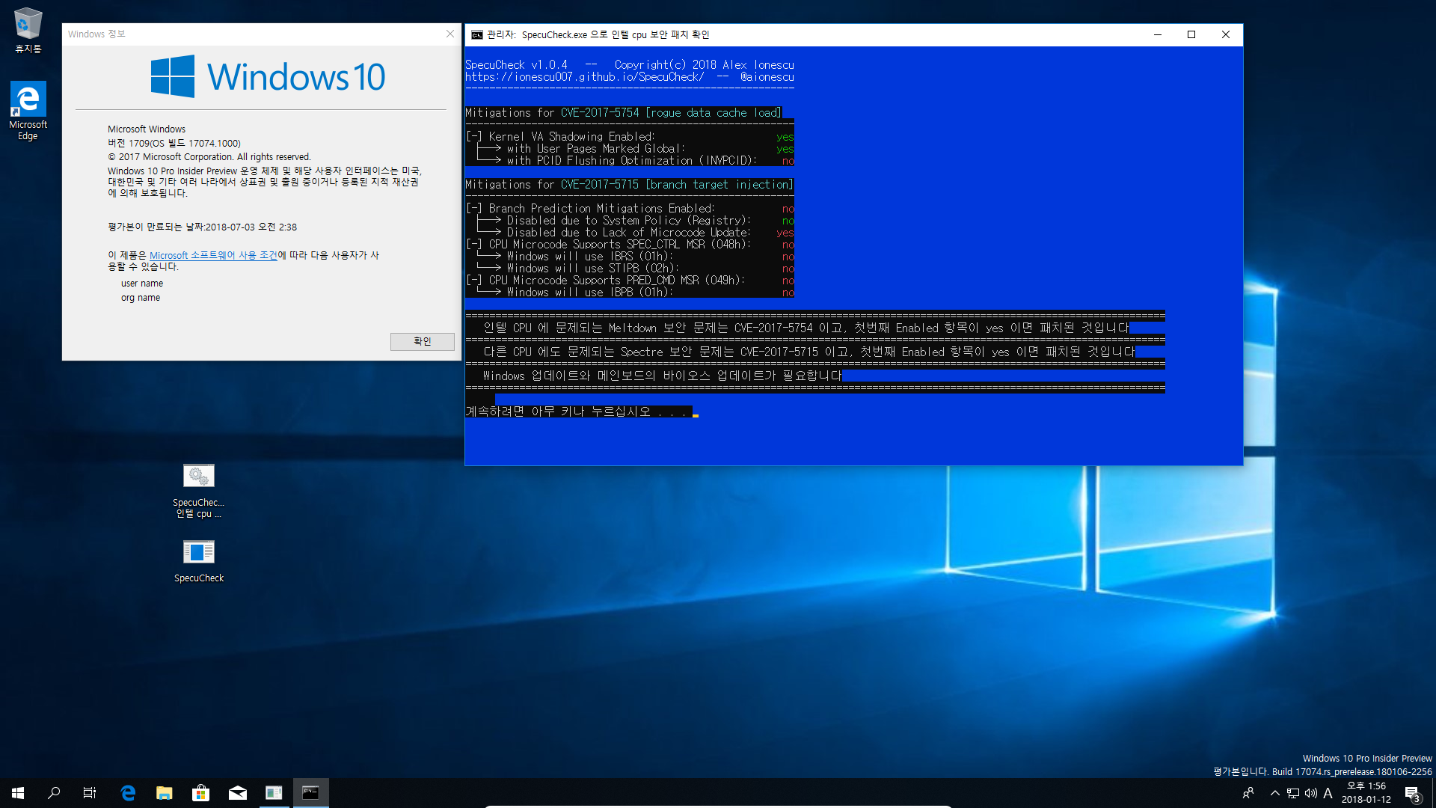The width and height of the screenshot is (1436, 808).
Task: Click the 확인 button in Windows info dialog
Action: click(x=422, y=341)
